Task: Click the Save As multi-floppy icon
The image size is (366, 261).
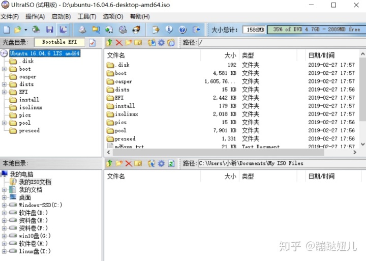Action: tap(63, 30)
